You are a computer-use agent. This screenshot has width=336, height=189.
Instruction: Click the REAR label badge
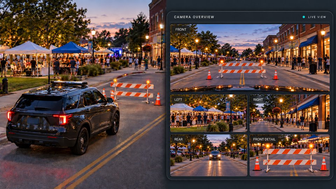pos(178,139)
